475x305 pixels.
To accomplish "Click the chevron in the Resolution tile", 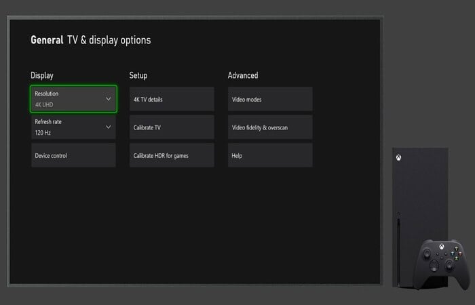I will [x=108, y=99].
